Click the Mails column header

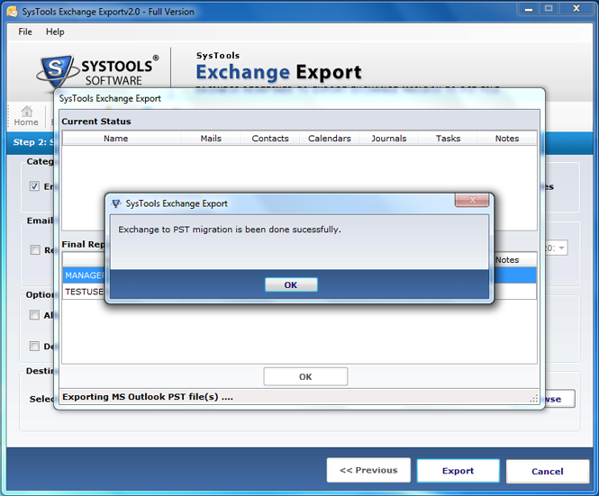(x=211, y=139)
